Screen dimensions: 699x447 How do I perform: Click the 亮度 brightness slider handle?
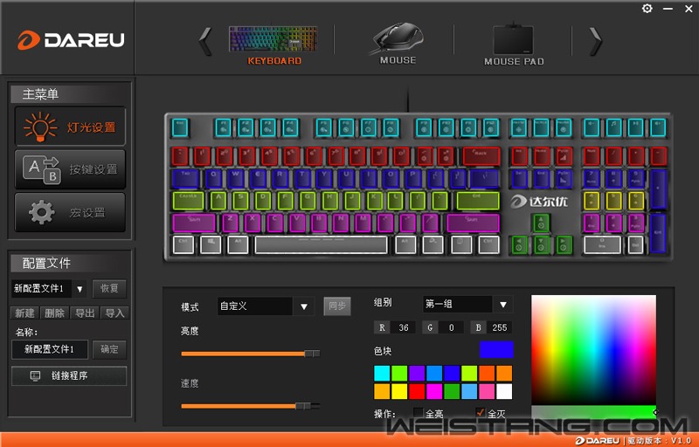[312, 354]
